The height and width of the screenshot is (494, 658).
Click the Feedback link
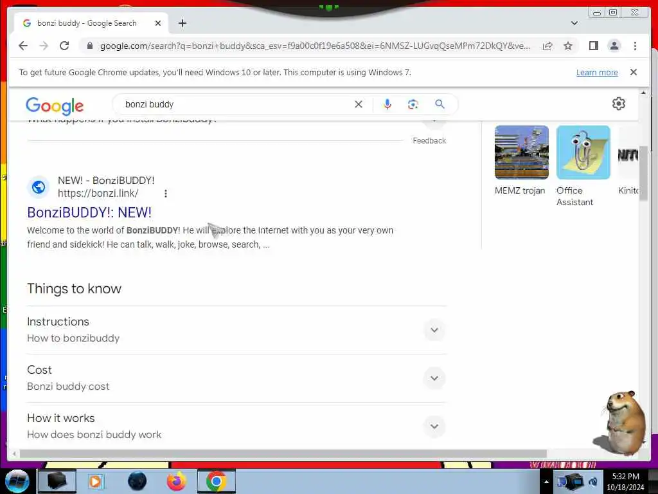[429, 141]
